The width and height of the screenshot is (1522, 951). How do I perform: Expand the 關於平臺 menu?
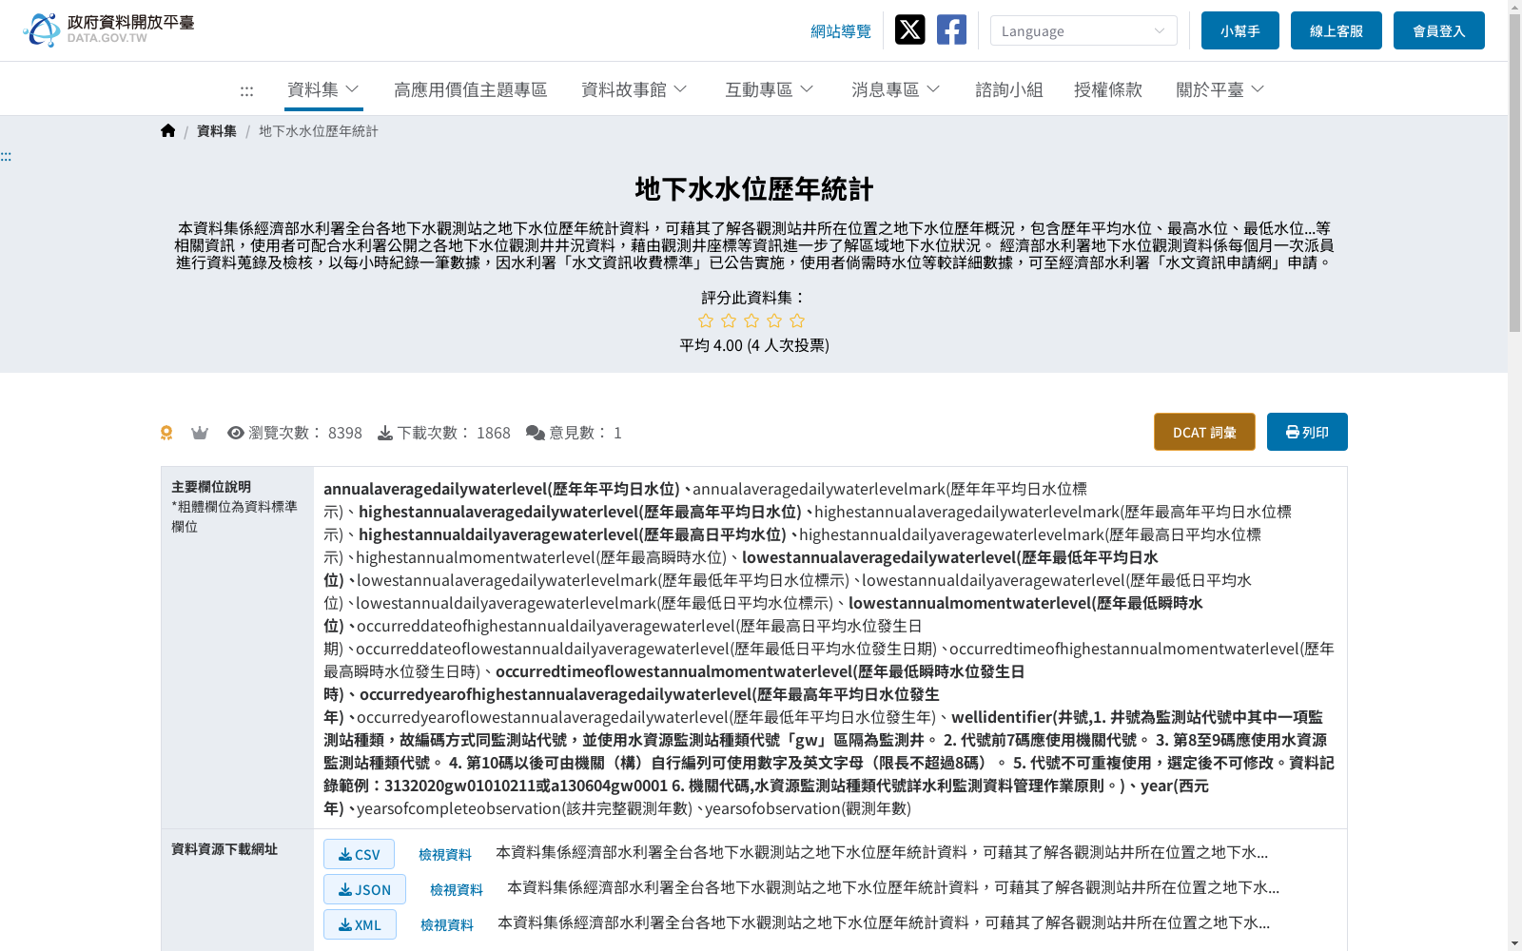point(1220,89)
